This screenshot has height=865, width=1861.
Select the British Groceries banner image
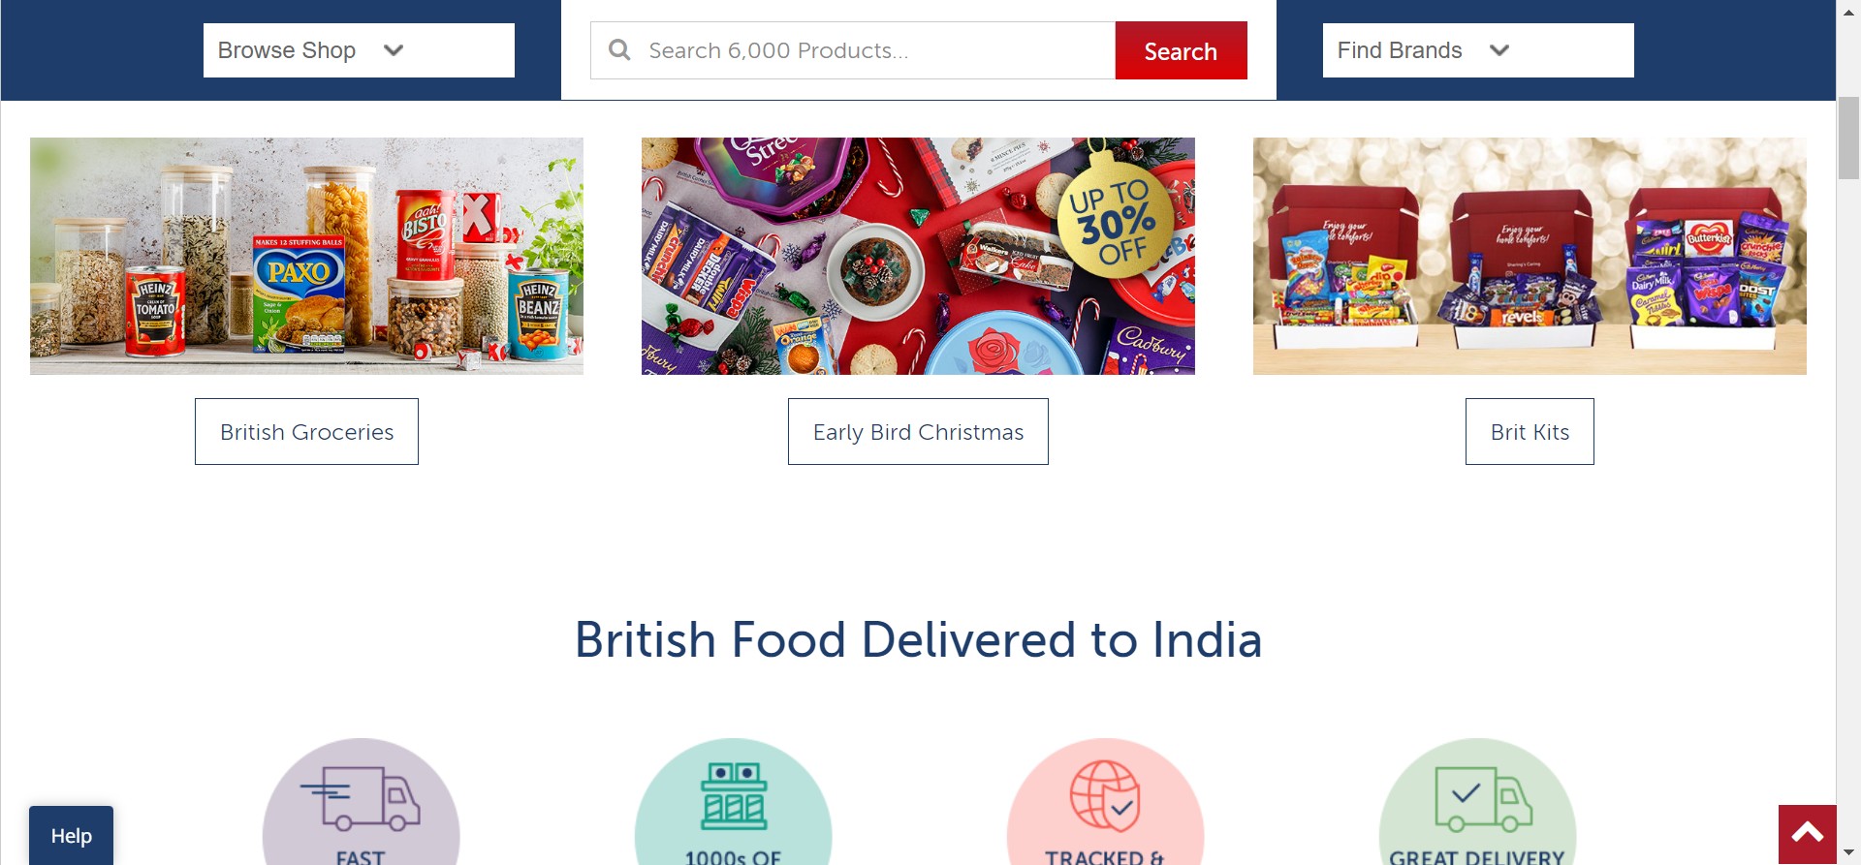tap(306, 256)
